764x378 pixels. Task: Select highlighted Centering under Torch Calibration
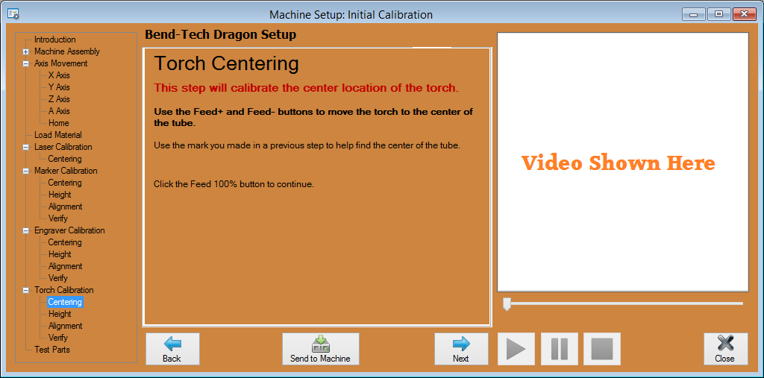(65, 302)
